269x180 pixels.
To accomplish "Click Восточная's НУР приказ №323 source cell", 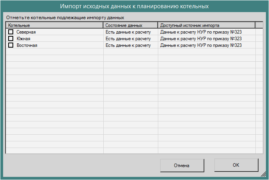I will (x=201, y=45).
